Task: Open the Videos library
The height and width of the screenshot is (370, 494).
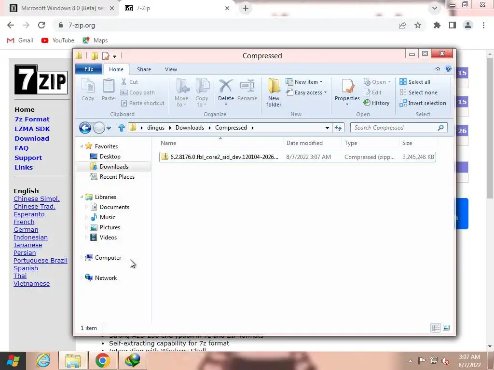Action: point(108,238)
